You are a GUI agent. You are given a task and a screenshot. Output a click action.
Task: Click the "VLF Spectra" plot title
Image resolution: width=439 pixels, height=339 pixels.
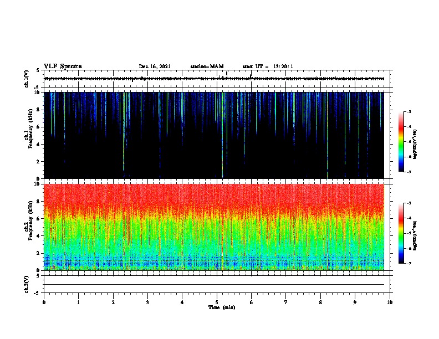63,66
